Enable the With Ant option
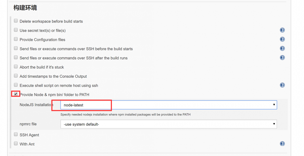Screen dimensions: 304x156 coord(16,144)
